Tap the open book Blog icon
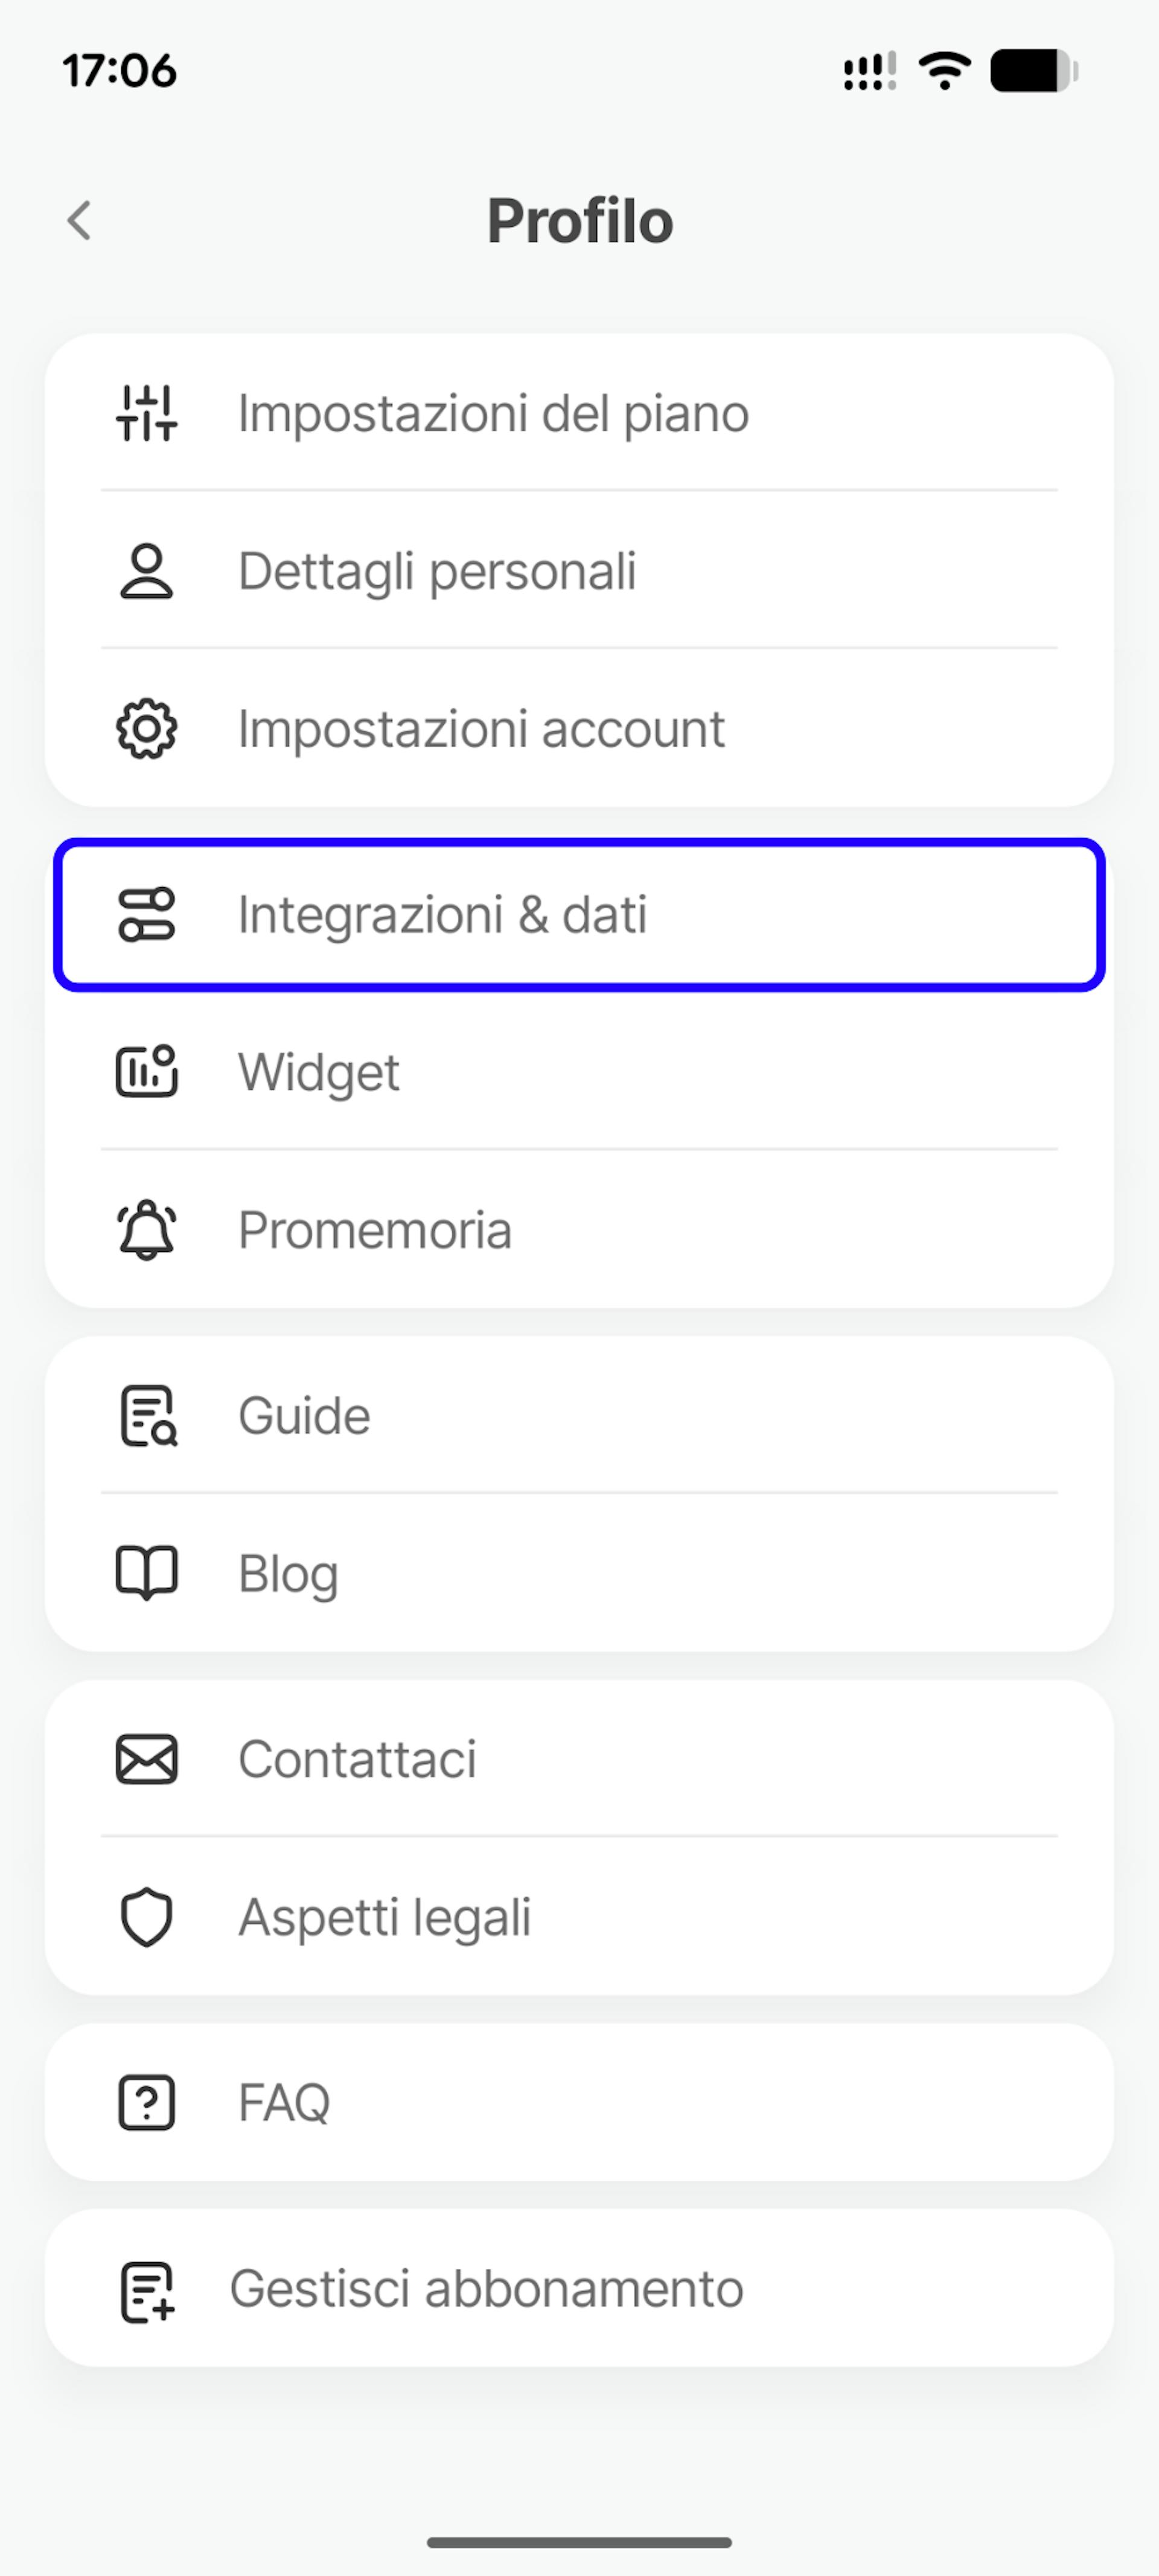 (x=147, y=1573)
